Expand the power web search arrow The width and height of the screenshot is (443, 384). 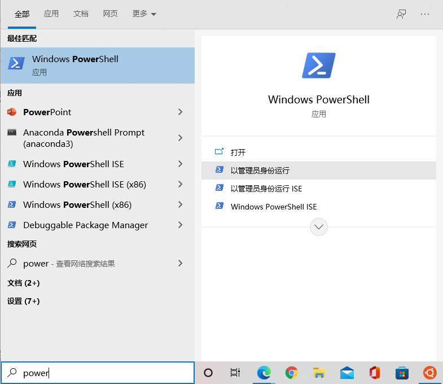point(180,263)
